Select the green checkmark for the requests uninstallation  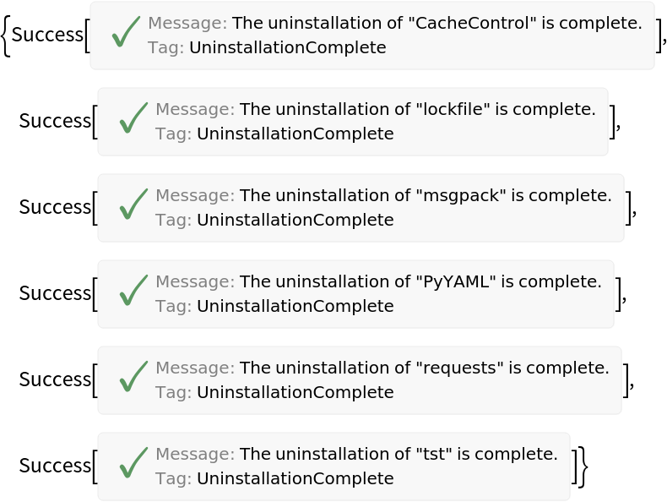click(133, 378)
